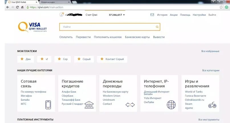Screen dimensions: 230x123
Task: Click the bank building icon
Action: point(89,105)
